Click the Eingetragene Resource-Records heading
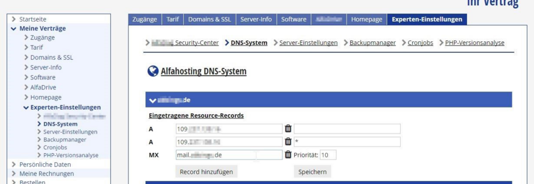 [196, 116]
